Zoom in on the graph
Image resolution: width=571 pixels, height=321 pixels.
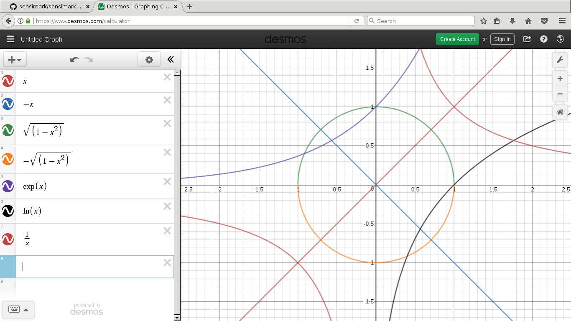click(560, 79)
